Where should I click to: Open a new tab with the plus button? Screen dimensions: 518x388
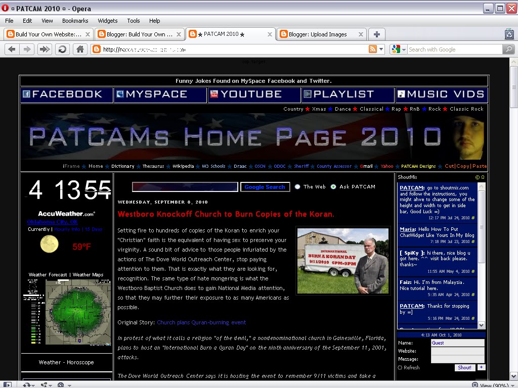[376, 34]
